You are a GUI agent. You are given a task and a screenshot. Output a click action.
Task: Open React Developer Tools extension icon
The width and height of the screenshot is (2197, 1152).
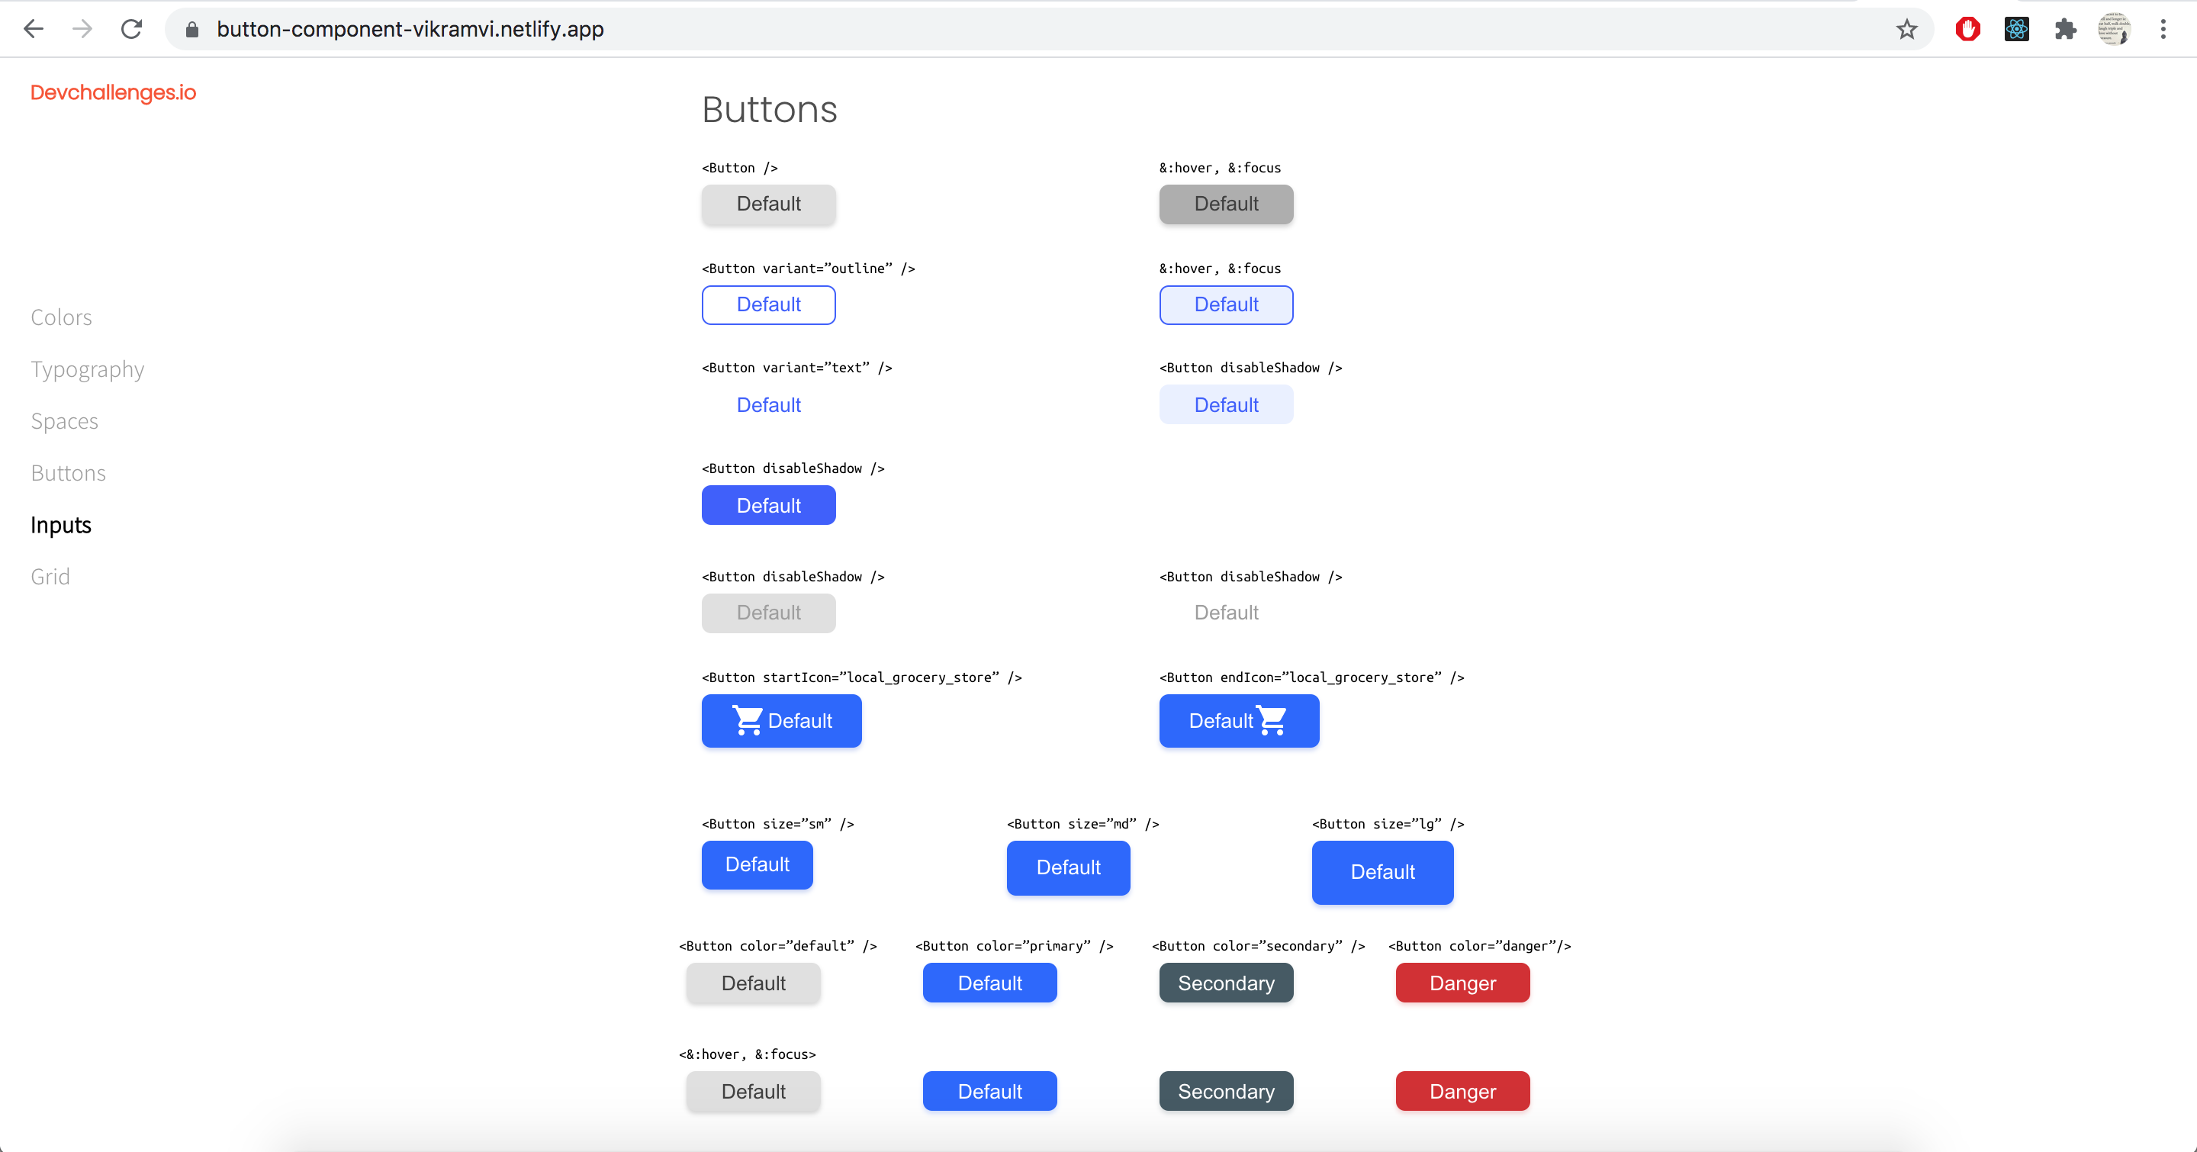[2016, 29]
